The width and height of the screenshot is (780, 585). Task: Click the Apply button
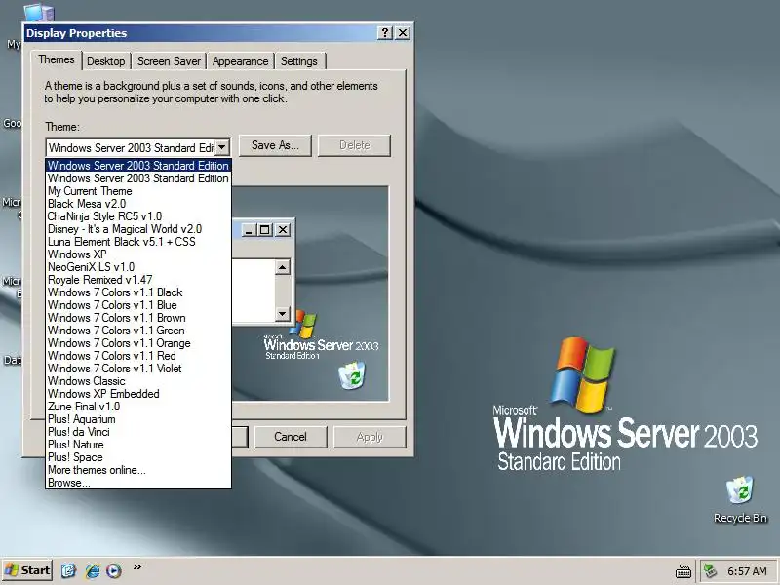point(370,437)
